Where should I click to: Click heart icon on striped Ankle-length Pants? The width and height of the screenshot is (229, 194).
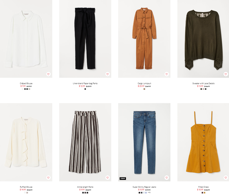tap(107, 178)
